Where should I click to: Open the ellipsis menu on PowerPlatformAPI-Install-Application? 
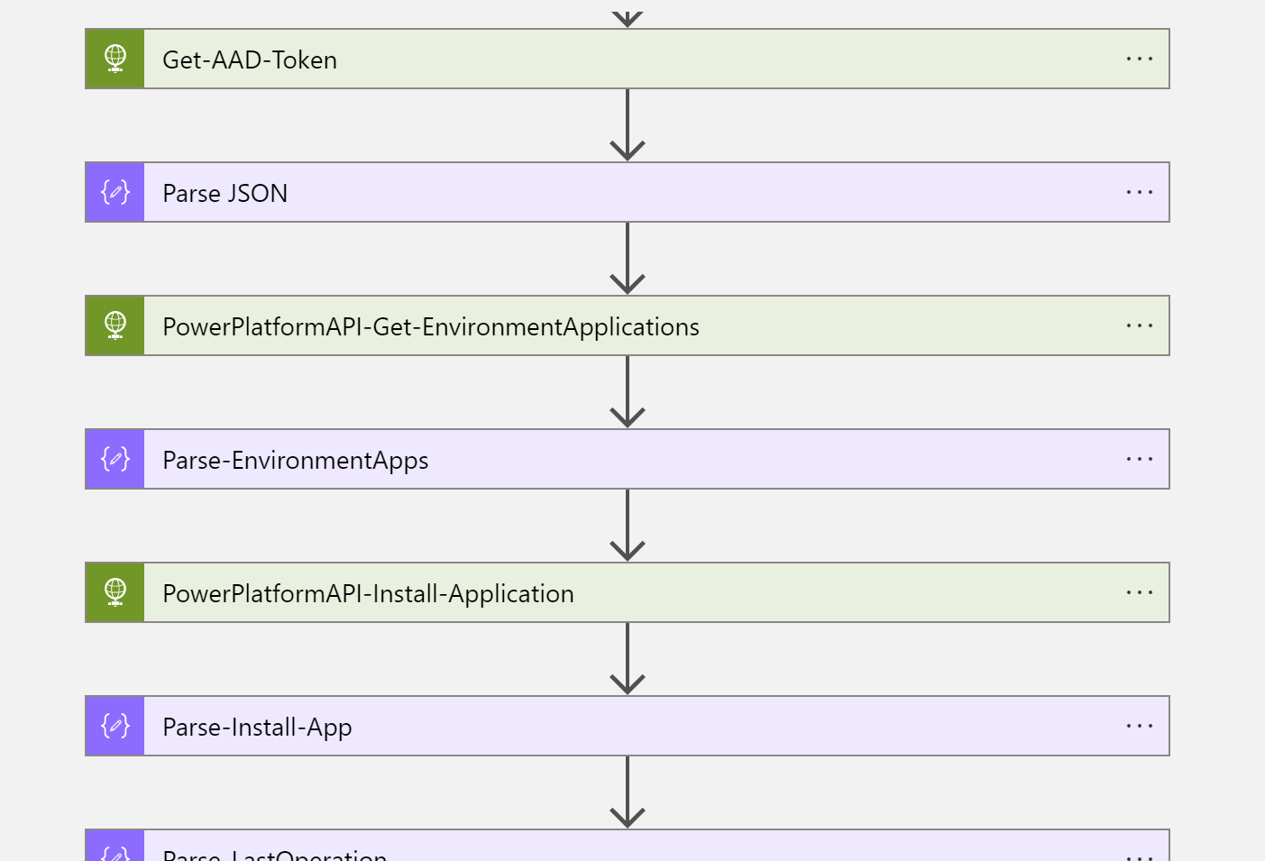coord(1140,591)
